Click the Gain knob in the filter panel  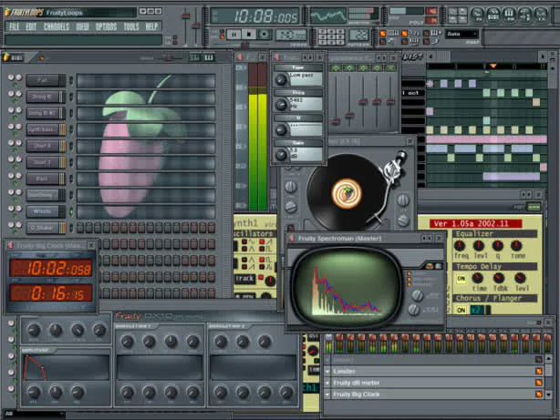[281, 155]
